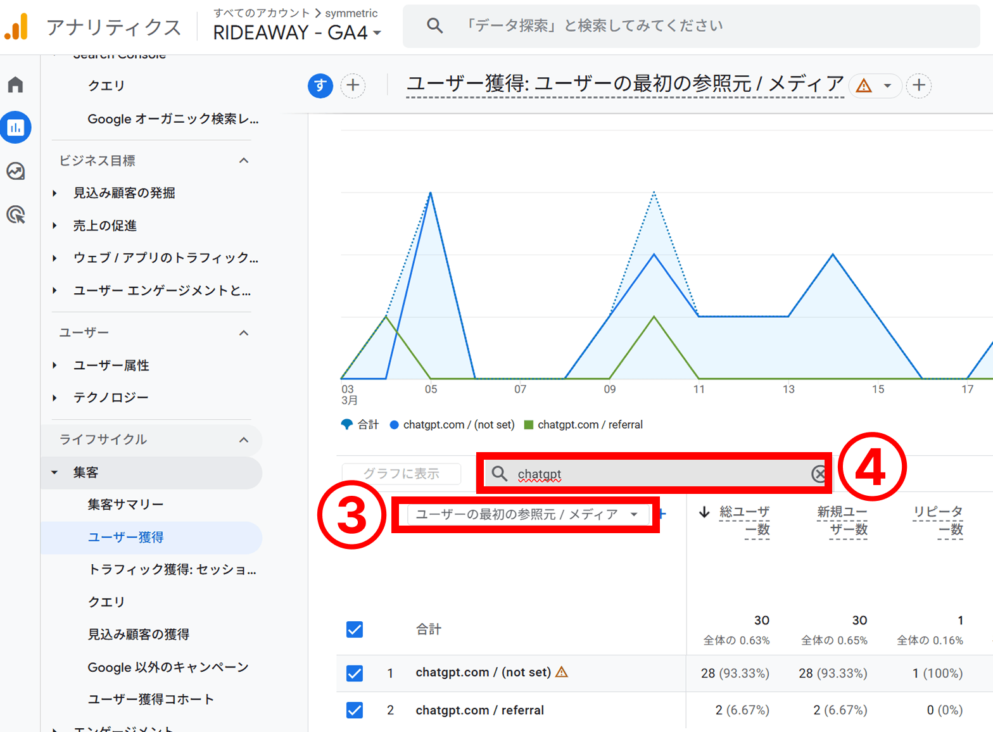Click the search magnifier in top bar

(x=434, y=25)
